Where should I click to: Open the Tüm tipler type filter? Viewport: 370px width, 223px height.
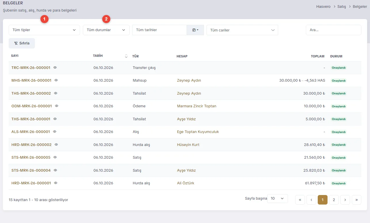click(44, 30)
